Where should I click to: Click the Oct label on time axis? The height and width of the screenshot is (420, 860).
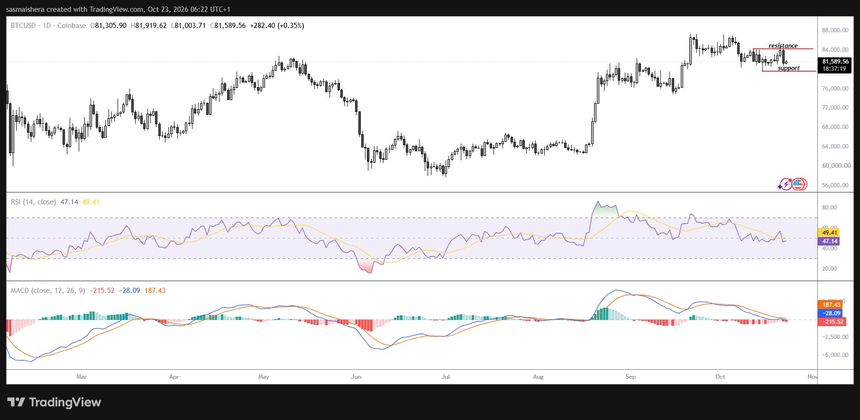coord(720,377)
